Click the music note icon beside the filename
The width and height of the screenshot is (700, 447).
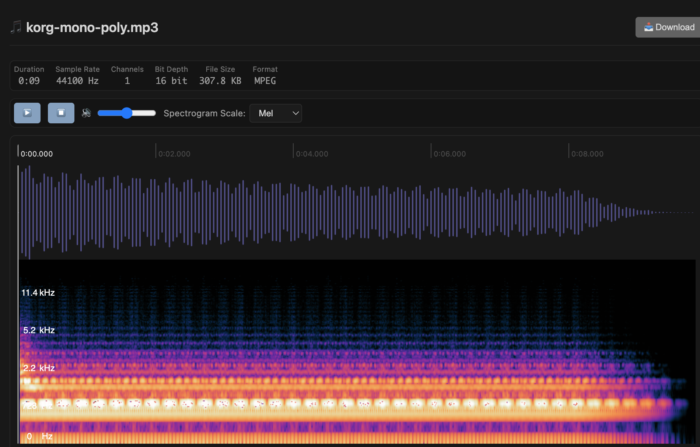coord(15,27)
